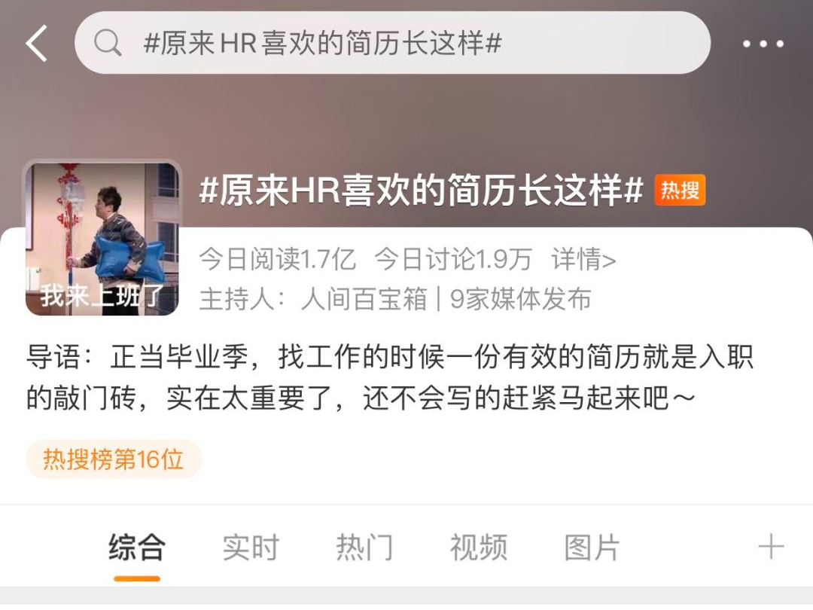Tap the 今日讨论1.9万 statistic
The width and height of the screenshot is (813, 610).
click(x=453, y=259)
